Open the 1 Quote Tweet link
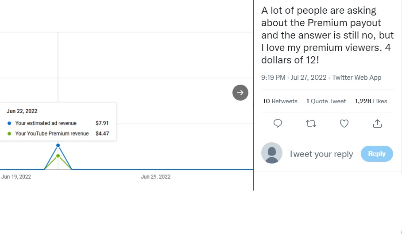The width and height of the screenshot is (402, 234). (326, 101)
